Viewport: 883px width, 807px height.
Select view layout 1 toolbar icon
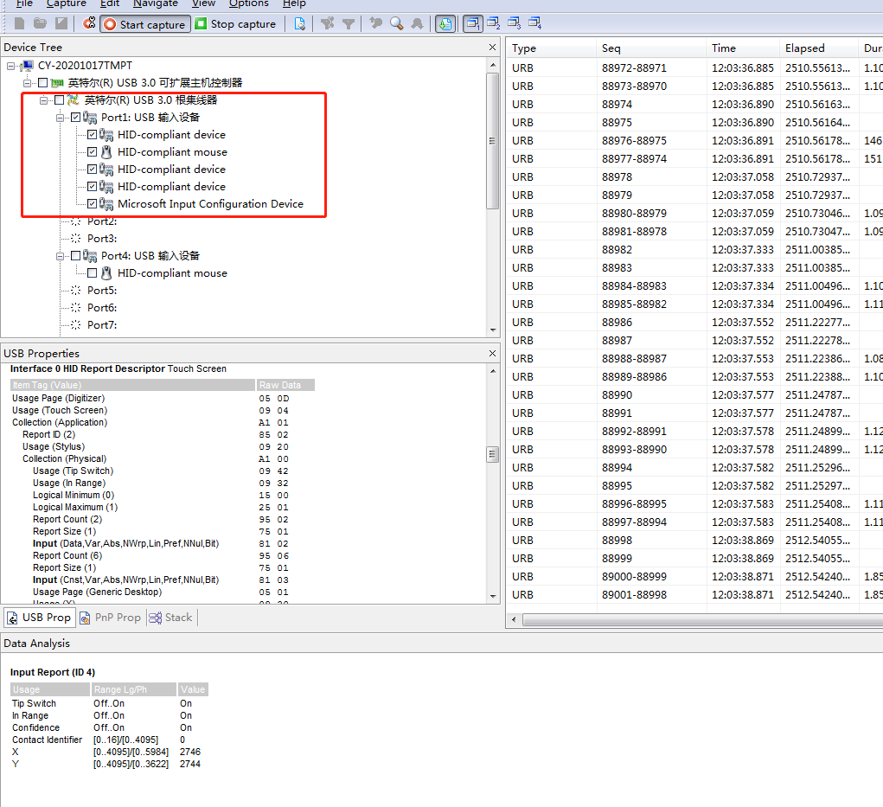click(471, 23)
